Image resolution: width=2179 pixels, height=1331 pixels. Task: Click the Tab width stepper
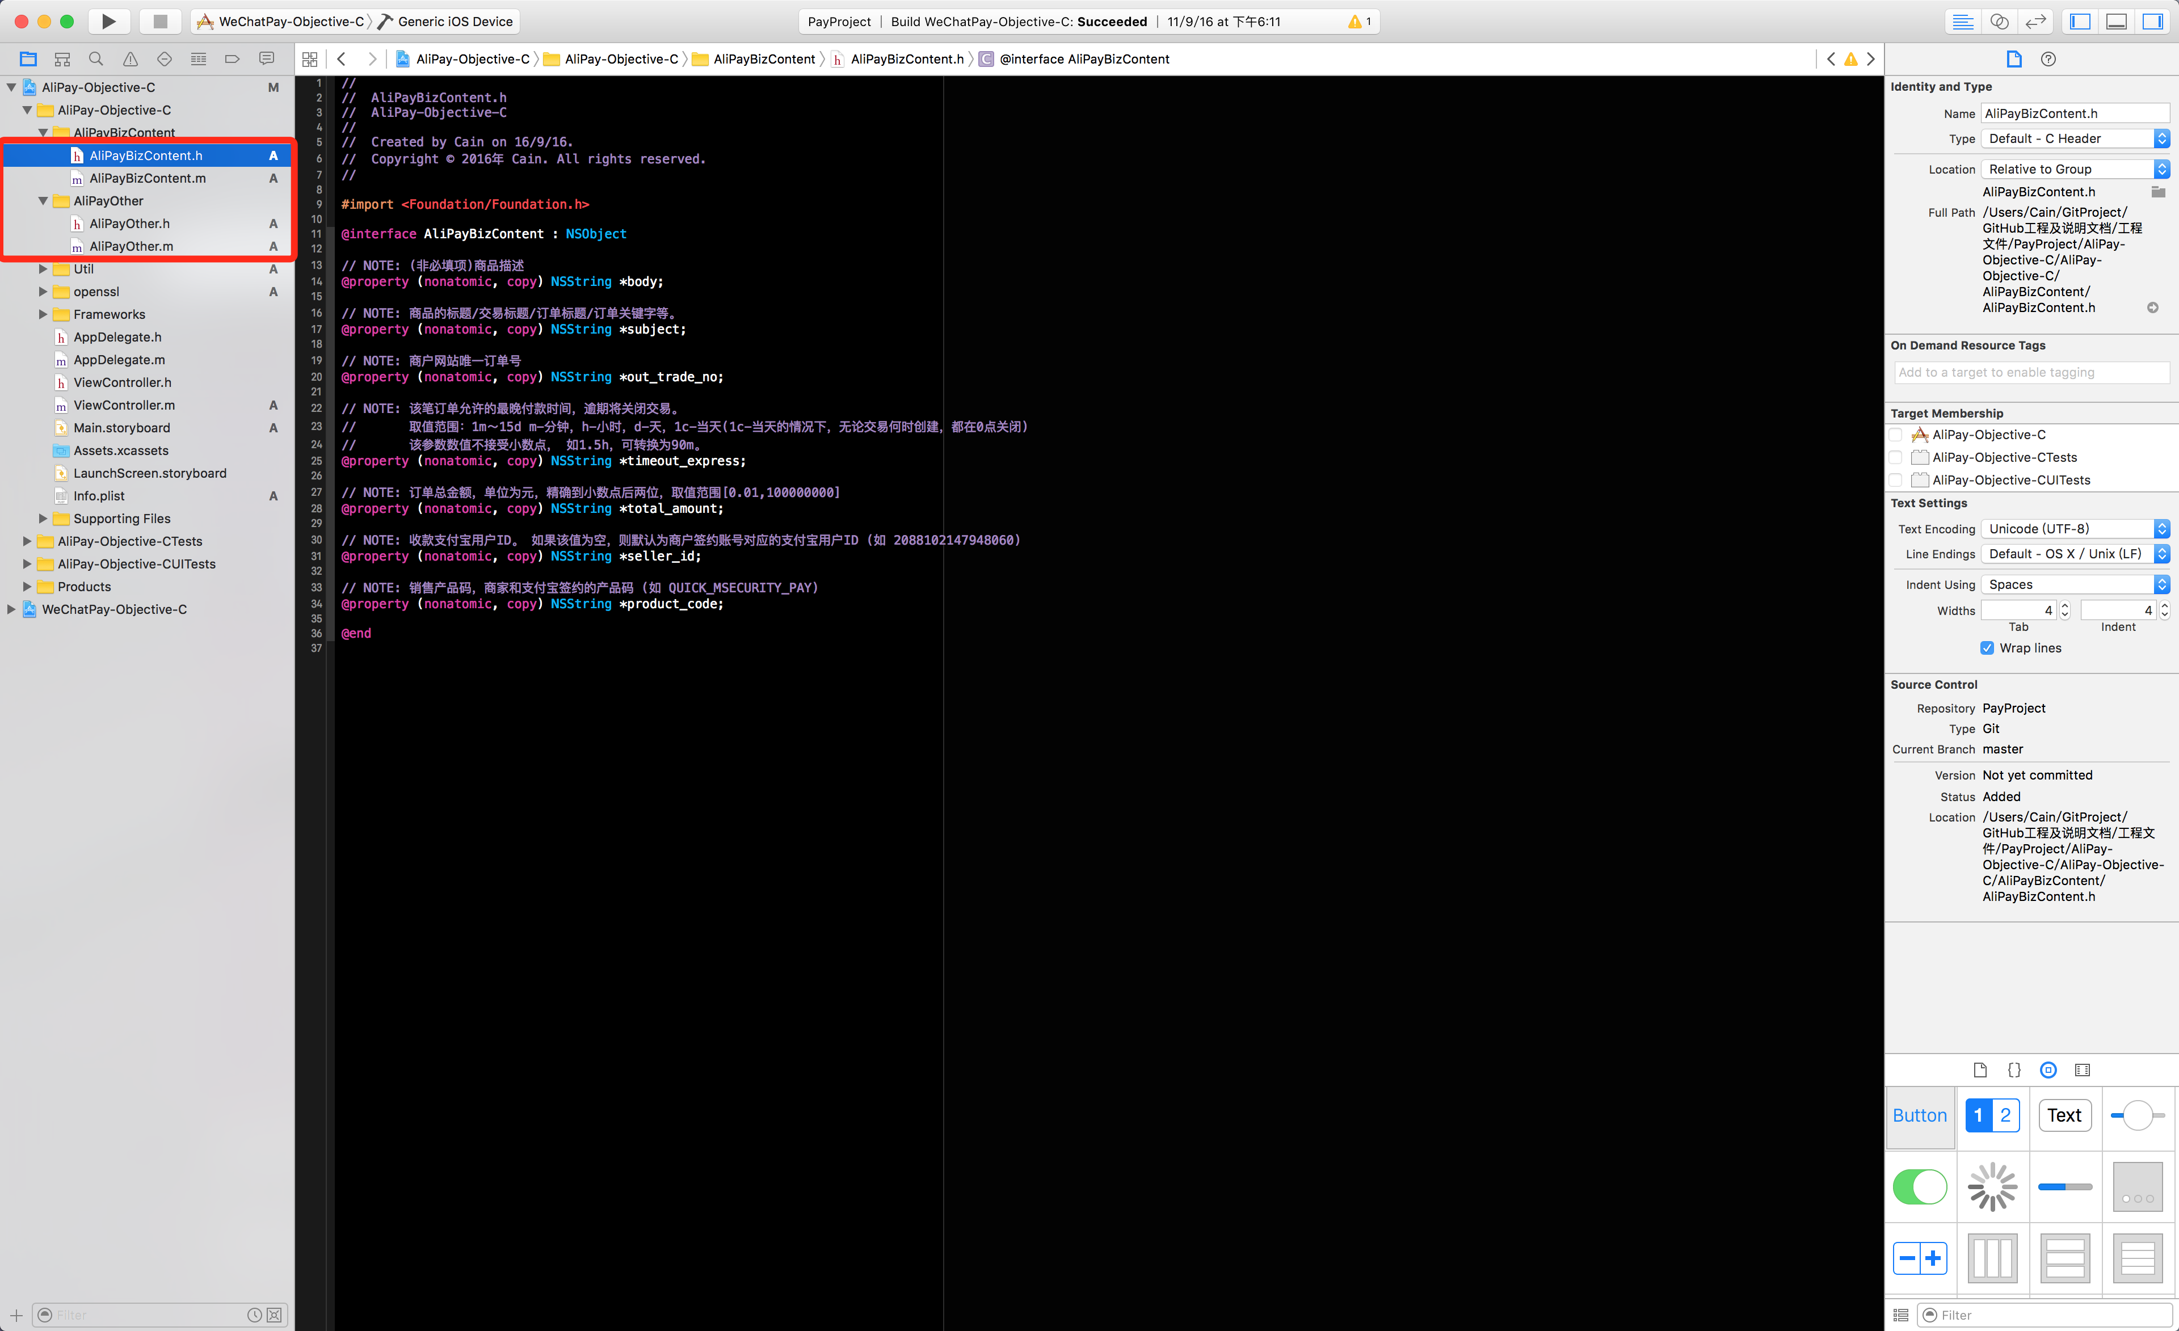point(2065,610)
